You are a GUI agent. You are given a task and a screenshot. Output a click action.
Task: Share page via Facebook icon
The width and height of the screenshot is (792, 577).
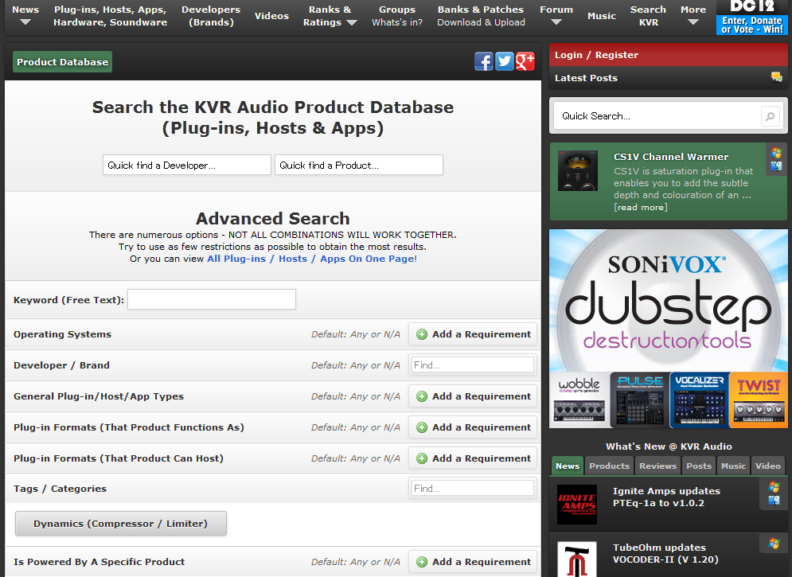[483, 61]
